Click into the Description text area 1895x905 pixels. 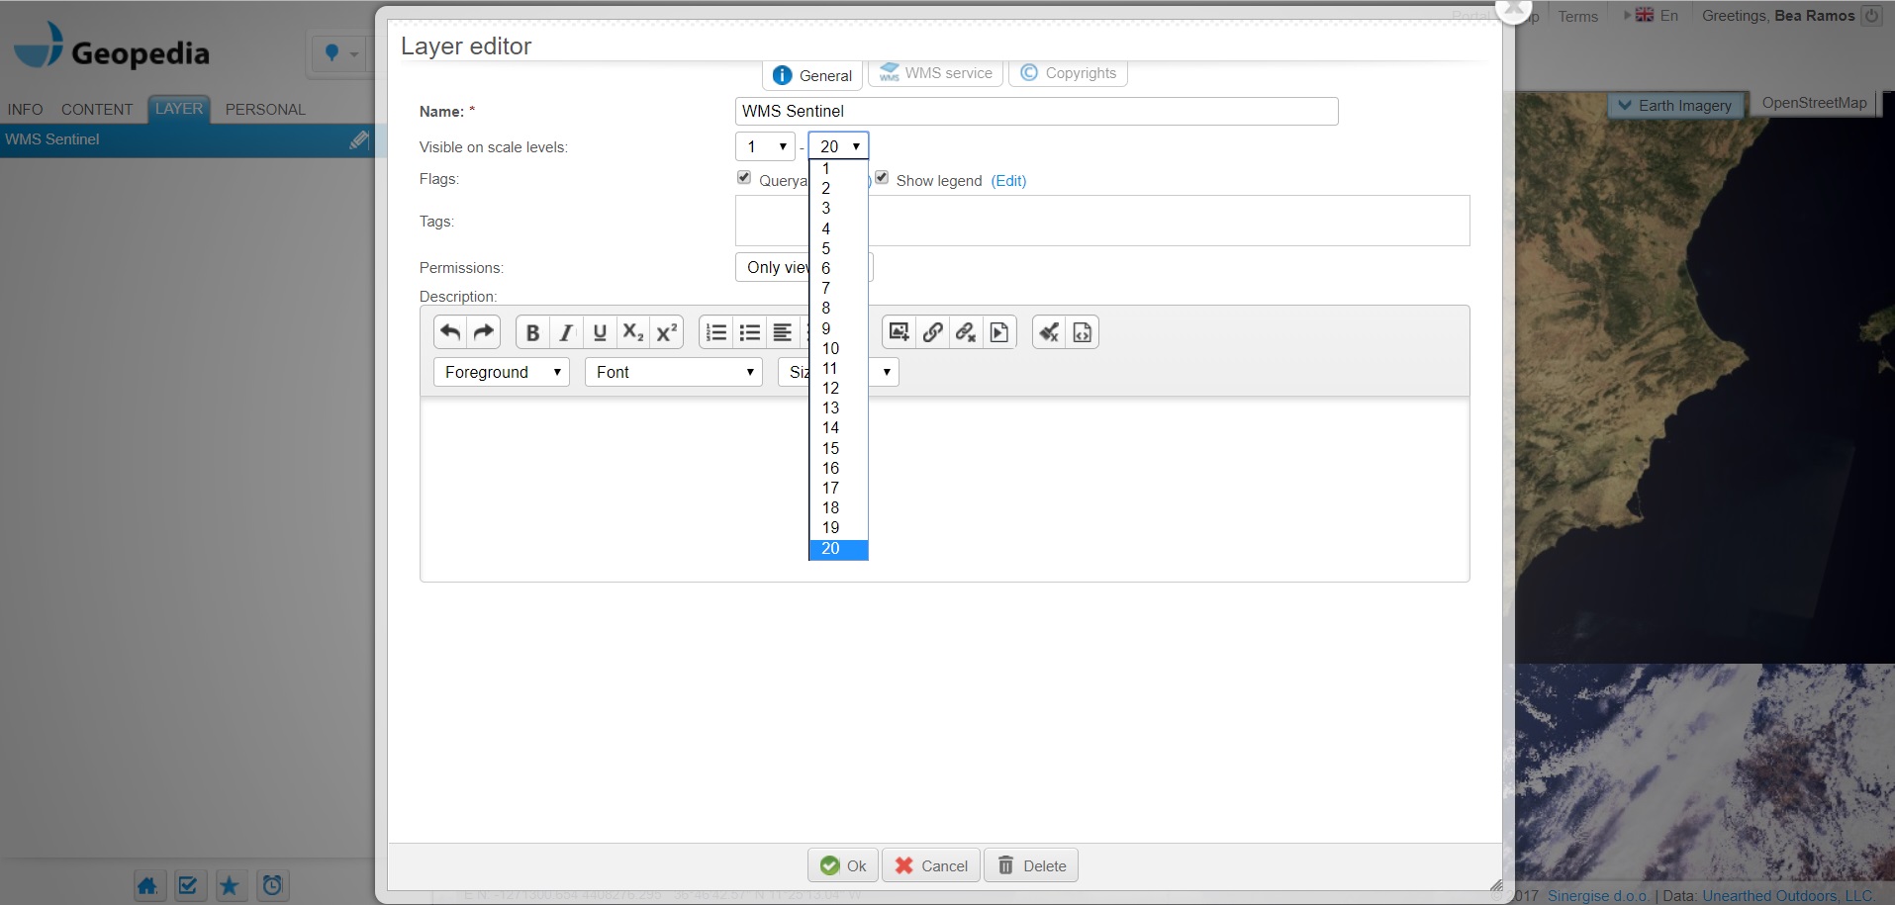945,489
